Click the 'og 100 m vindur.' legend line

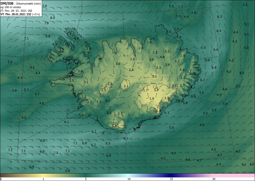click(11, 7)
